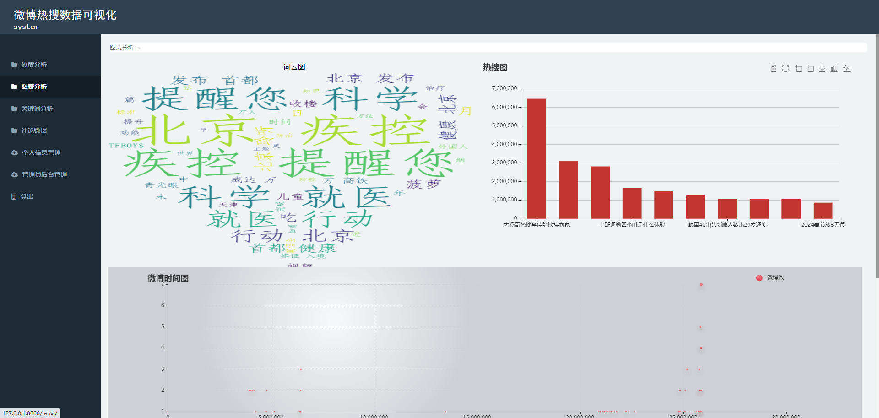This screenshot has height=418, width=879.
Task: Click the scatter point at value 7
Action: [x=701, y=285]
